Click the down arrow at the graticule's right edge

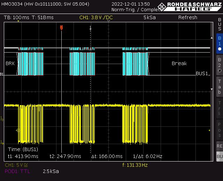(x=212, y=89)
